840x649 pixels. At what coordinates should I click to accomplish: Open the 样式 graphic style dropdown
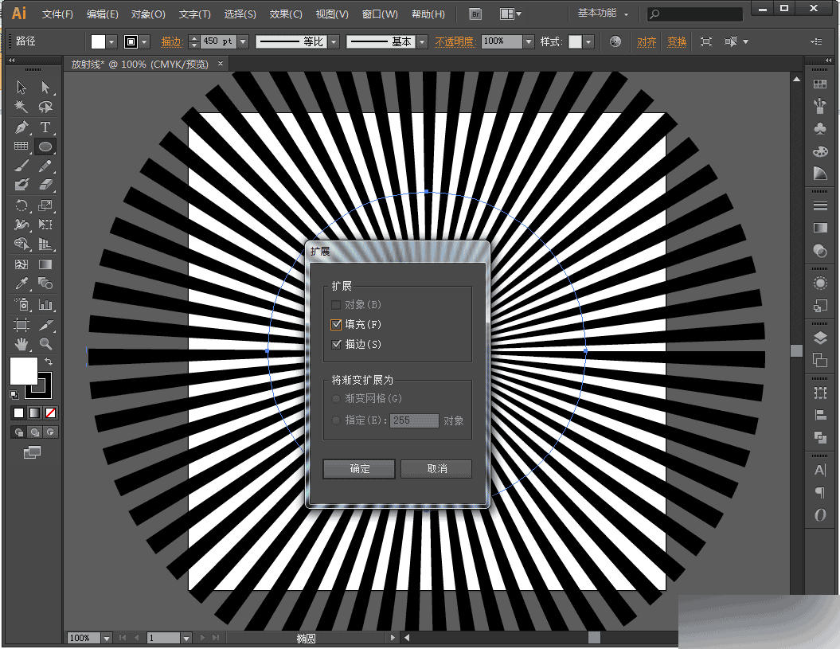click(588, 41)
